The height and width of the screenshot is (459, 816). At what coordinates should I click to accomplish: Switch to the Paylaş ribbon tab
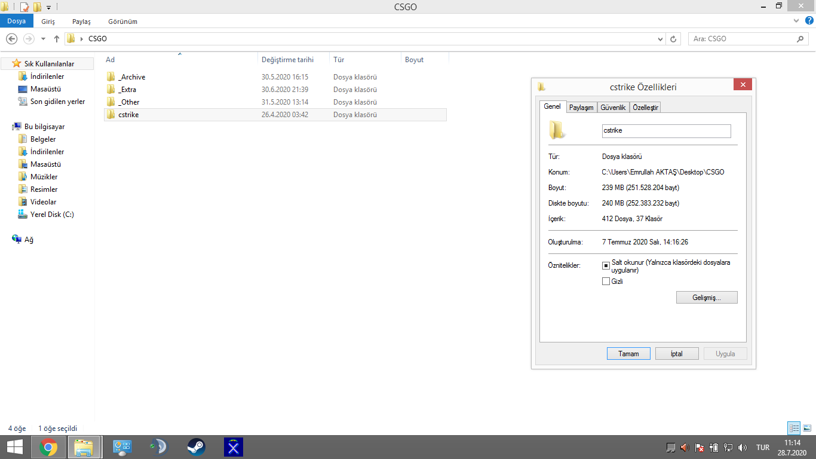click(x=81, y=22)
